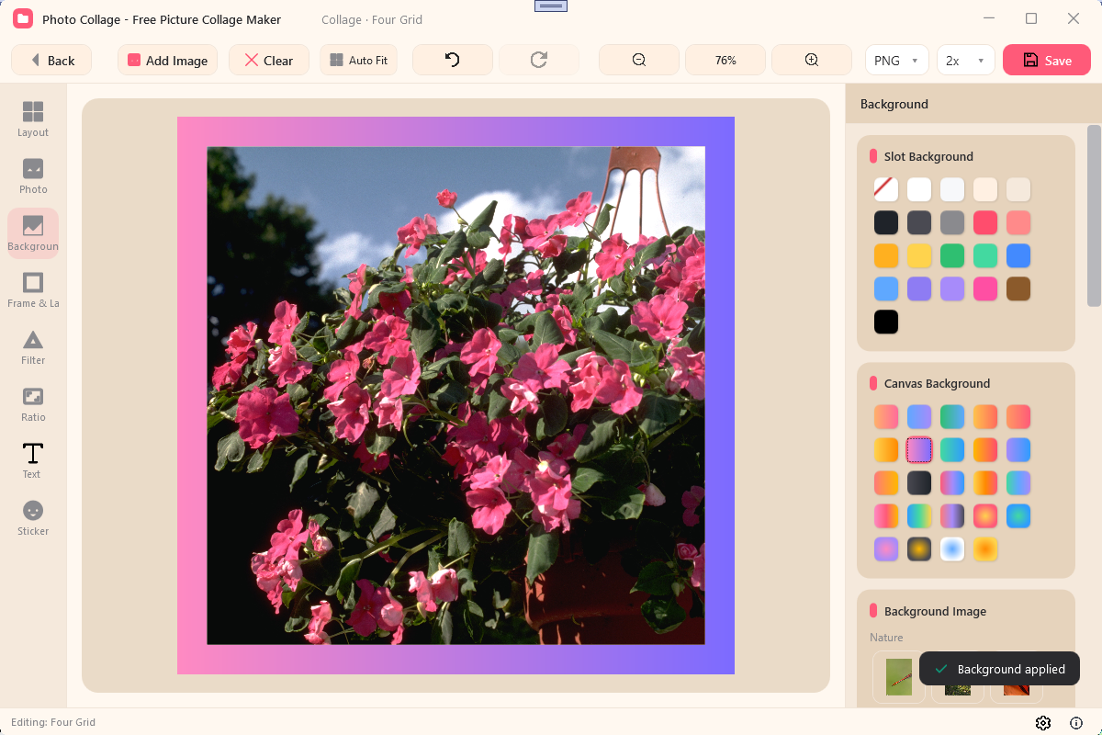This screenshot has width=1102, height=735.
Task: Open the Layout panel in sidebar
Action: tap(33, 119)
